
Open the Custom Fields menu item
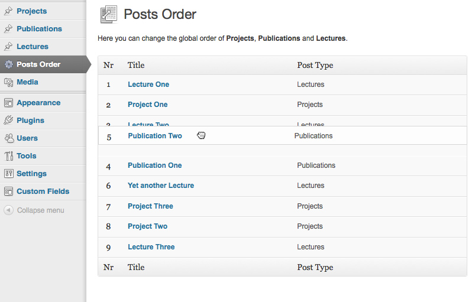tap(43, 191)
